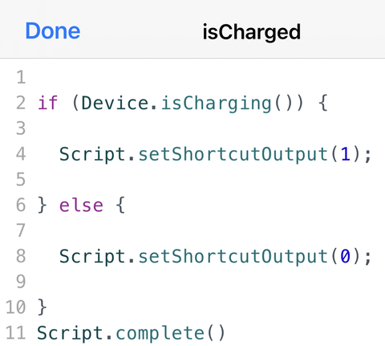385x346 pixels.
Task: Click line number 11 in gutter
Action: (15, 332)
